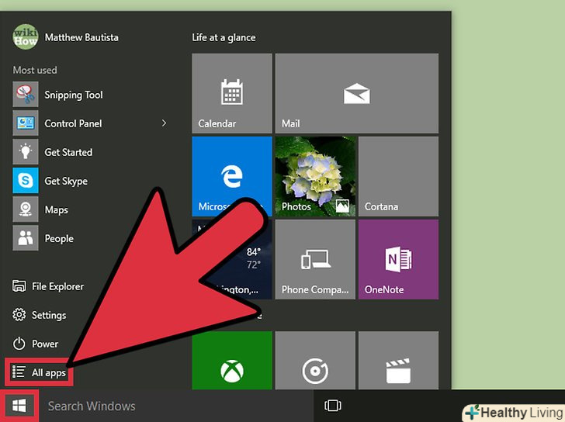Open the Groove Music tile
This screenshot has width=565, height=422.
[315, 361]
